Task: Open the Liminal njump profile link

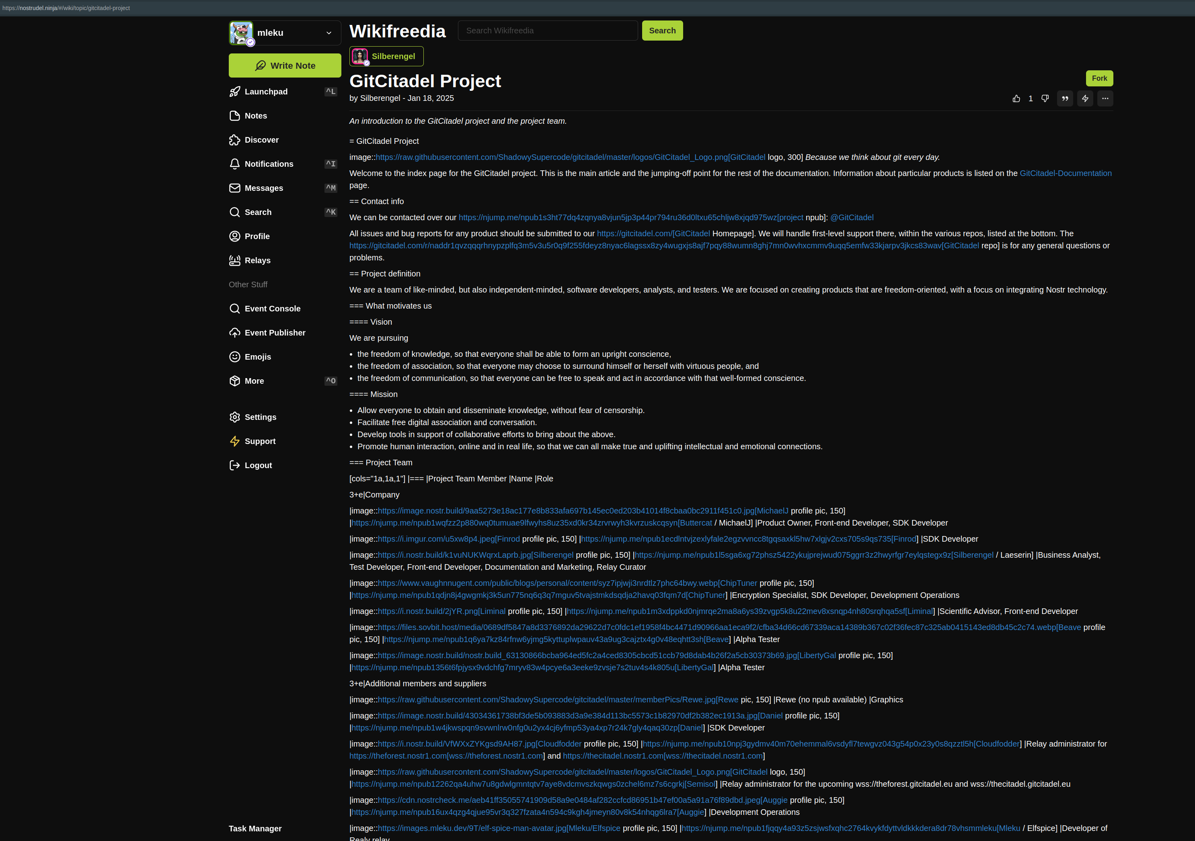Action: coord(750,611)
